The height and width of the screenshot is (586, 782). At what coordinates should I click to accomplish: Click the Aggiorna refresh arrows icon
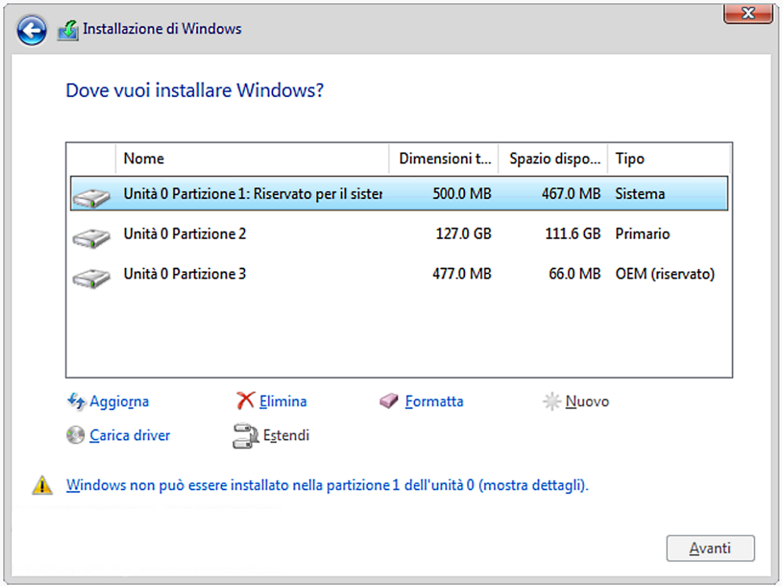click(76, 402)
